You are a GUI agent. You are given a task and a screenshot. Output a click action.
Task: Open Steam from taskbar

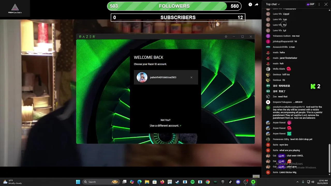click(x=177, y=182)
